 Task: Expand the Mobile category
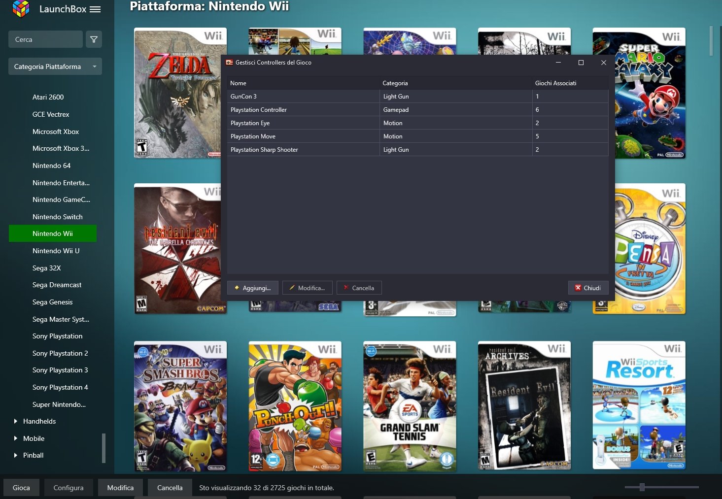[16, 438]
